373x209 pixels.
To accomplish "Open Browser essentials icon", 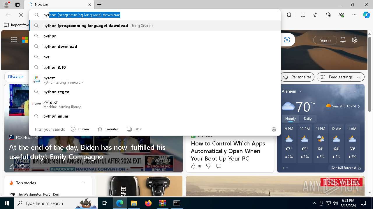I will 342,15.
